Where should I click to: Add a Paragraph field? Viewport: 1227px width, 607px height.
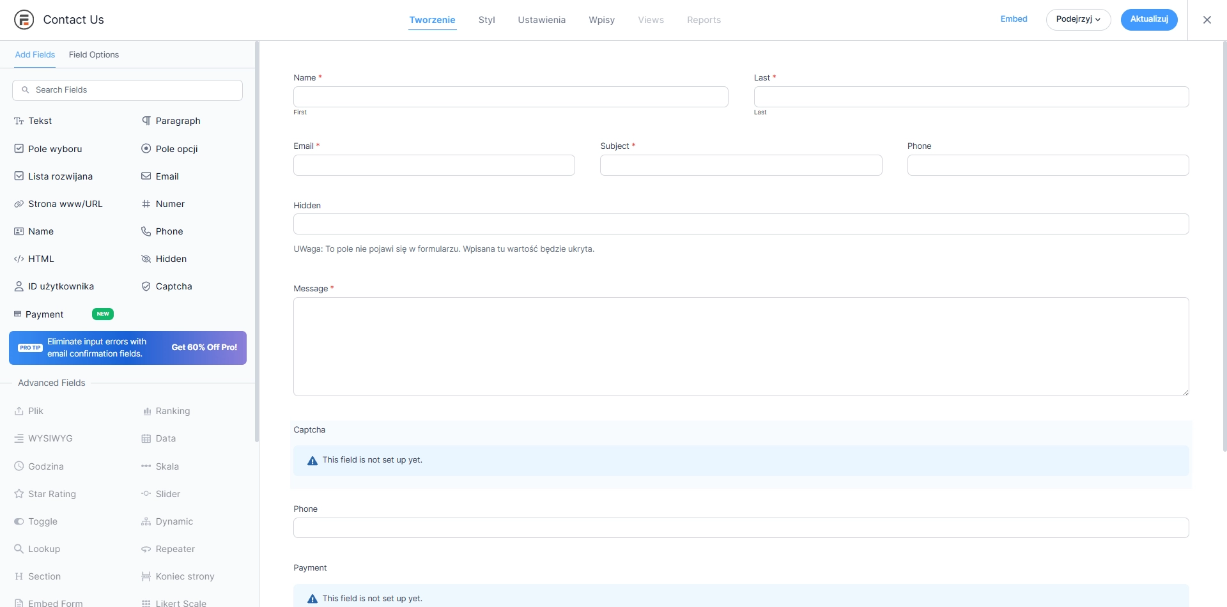tap(171, 121)
